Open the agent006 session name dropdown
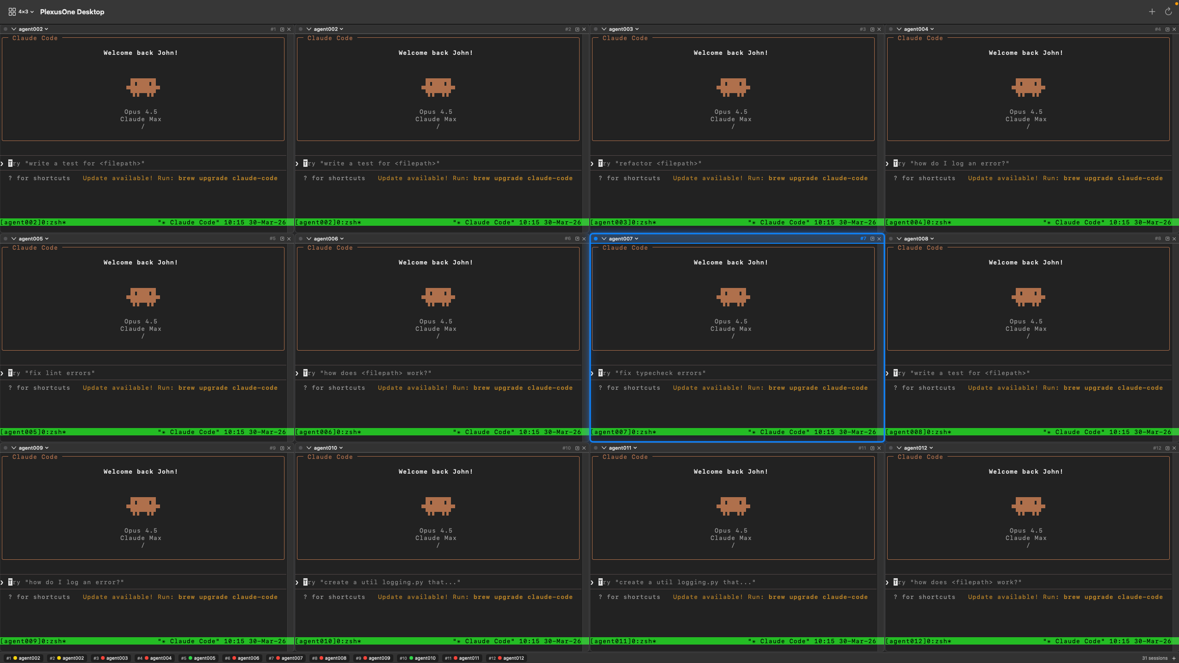This screenshot has width=1179, height=663. 328,239
